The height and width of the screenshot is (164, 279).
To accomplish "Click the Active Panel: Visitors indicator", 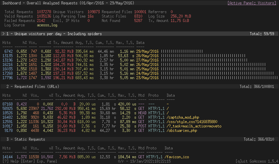I will pyautogui.click(x=252, y=3).
